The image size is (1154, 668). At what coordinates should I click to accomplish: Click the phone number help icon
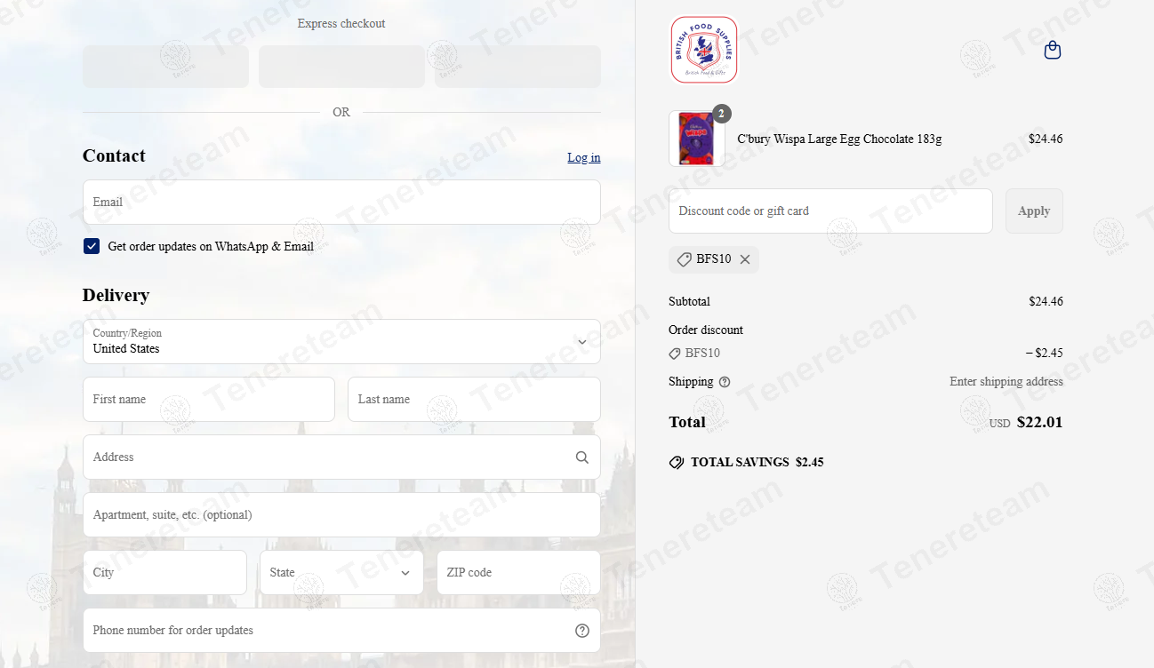point(582,631)
